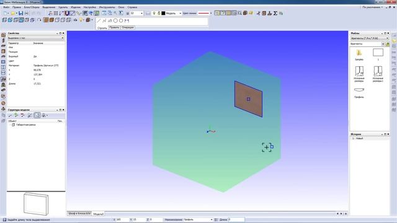Open the line color dropdown arrow
397x223 pixels.
click(211, 13)
